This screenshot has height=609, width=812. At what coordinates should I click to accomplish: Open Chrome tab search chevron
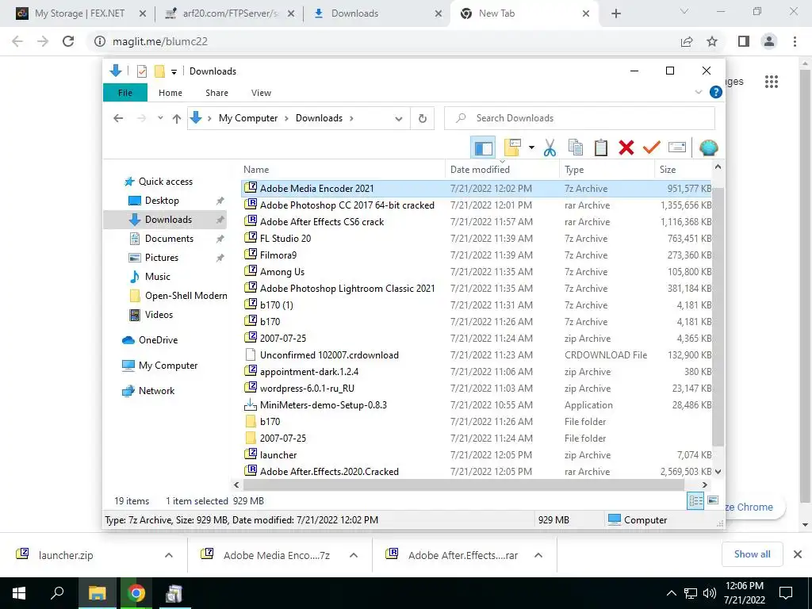[684, 12]
